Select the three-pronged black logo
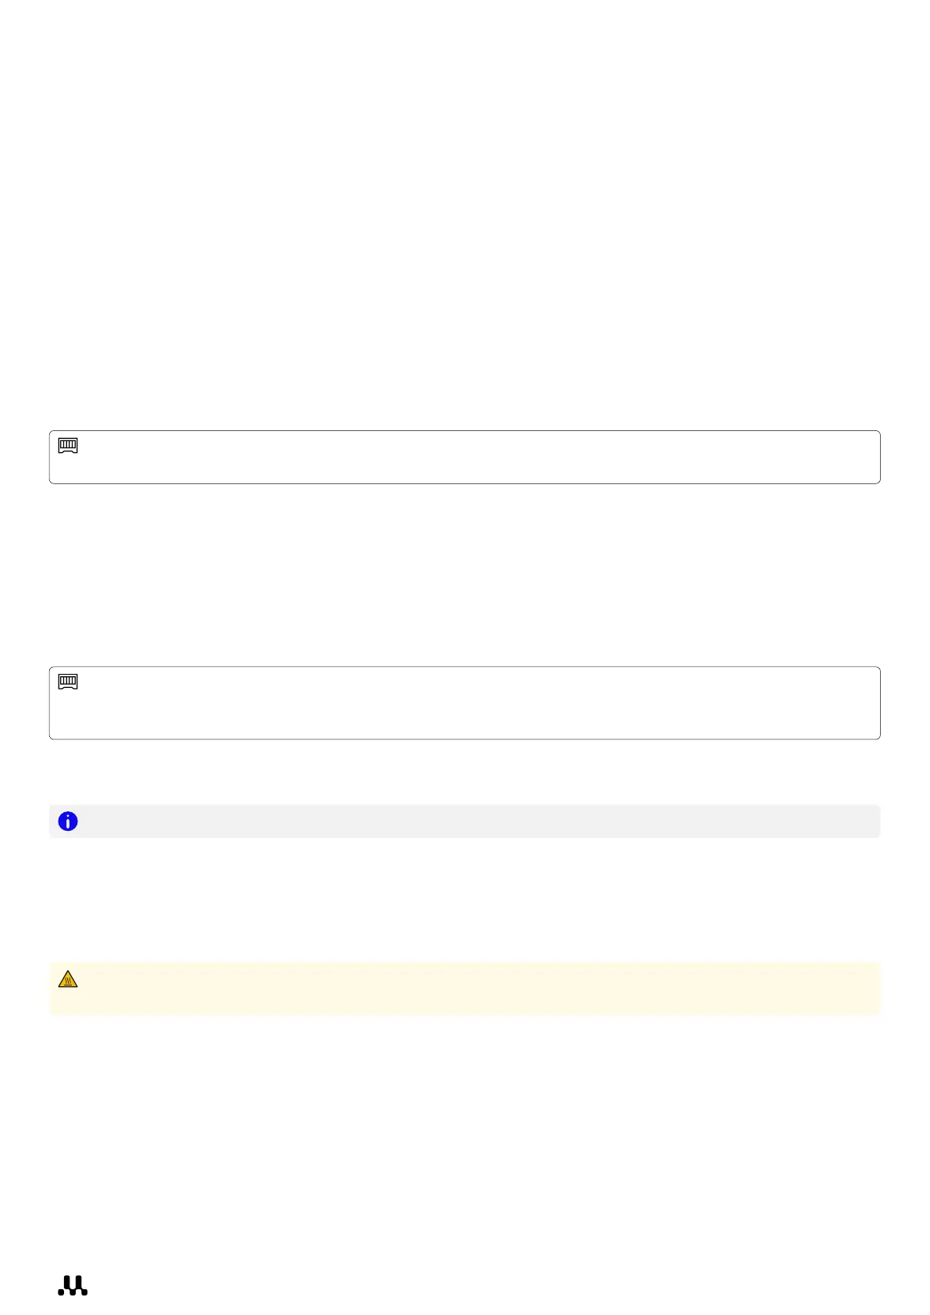The width and height of the screenshot is (930, 1315). coord(73,1285)
